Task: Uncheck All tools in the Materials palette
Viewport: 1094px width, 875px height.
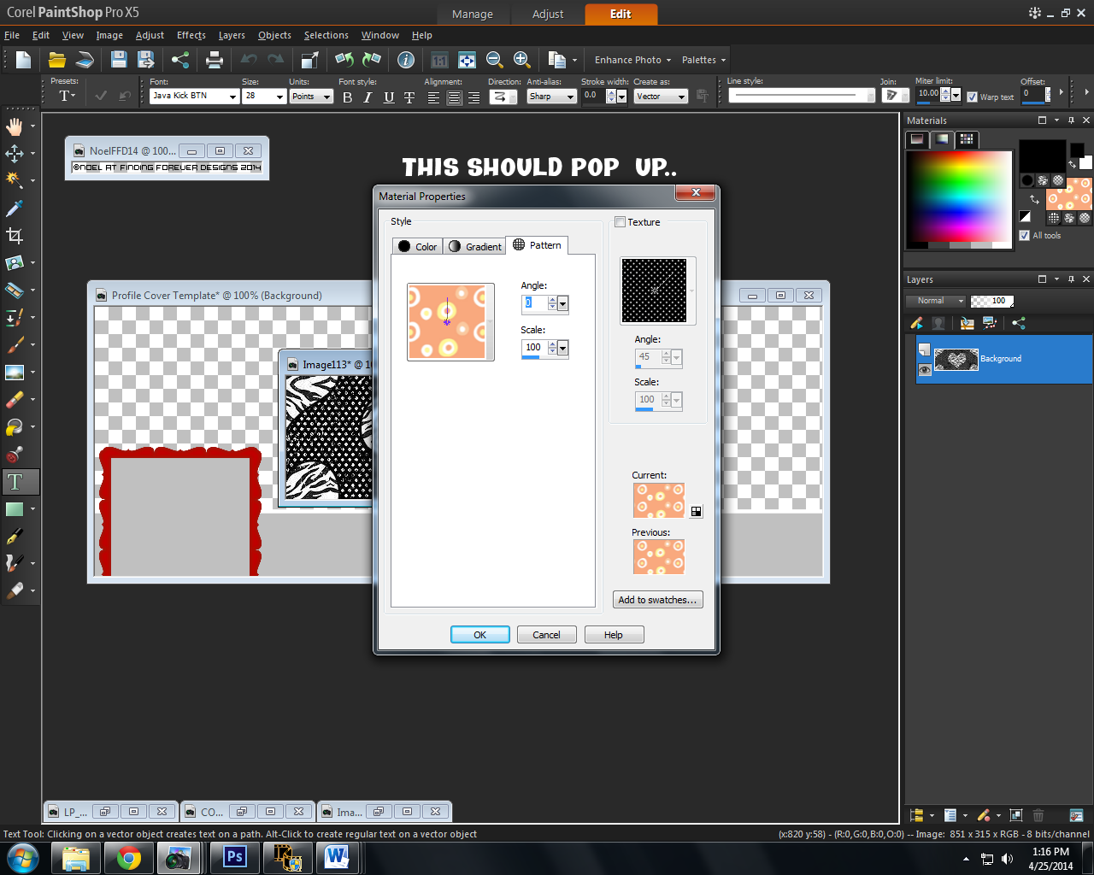Action: coord(1024,236)
